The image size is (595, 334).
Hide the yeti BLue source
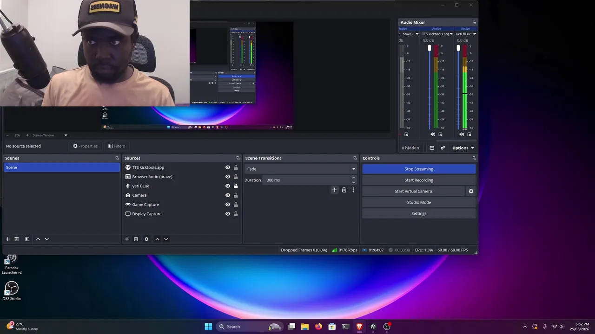click(228, 186)
